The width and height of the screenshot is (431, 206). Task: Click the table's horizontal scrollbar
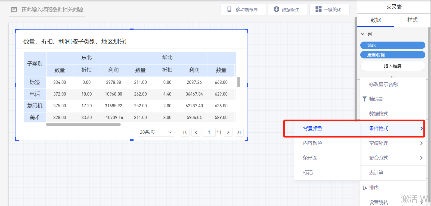83,125
